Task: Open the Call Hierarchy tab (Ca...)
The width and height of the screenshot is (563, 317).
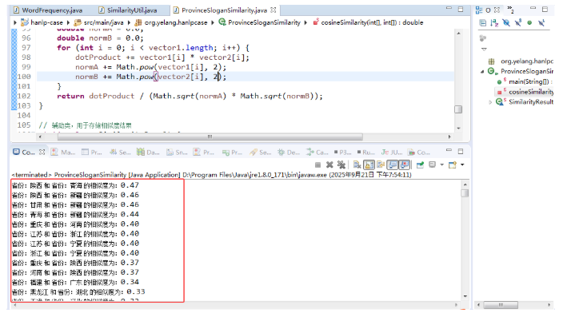Action: [317, 152]
